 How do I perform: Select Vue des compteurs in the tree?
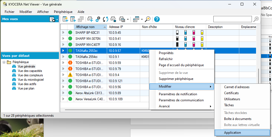tap(30, 75)
